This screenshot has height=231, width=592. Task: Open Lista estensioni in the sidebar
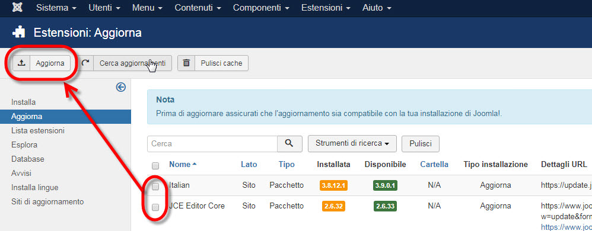tap(38, 131)
